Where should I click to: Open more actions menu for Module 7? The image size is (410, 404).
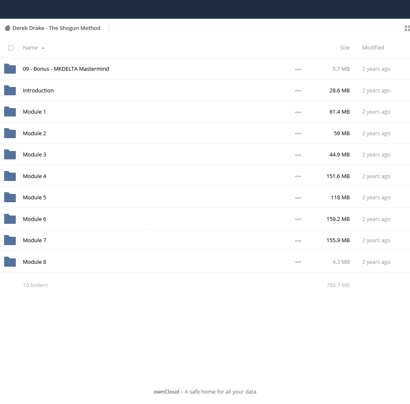[298, 241]
